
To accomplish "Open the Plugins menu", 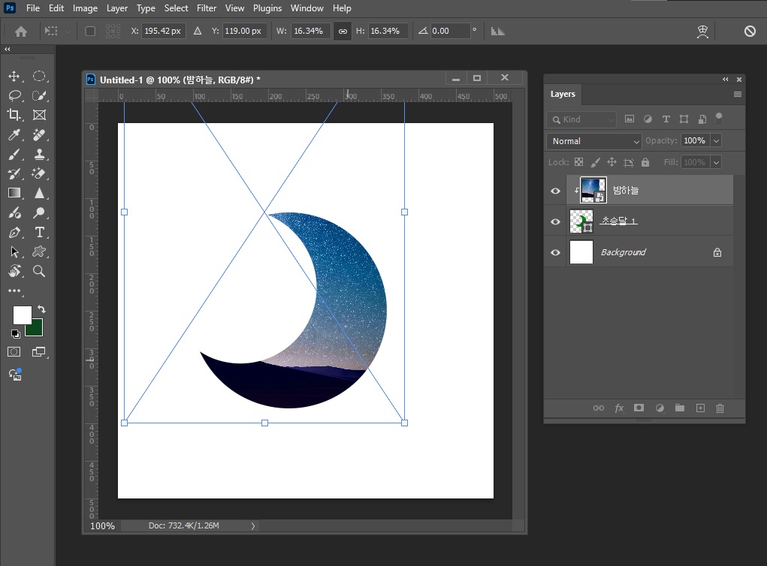I will (x=267, y=8).
